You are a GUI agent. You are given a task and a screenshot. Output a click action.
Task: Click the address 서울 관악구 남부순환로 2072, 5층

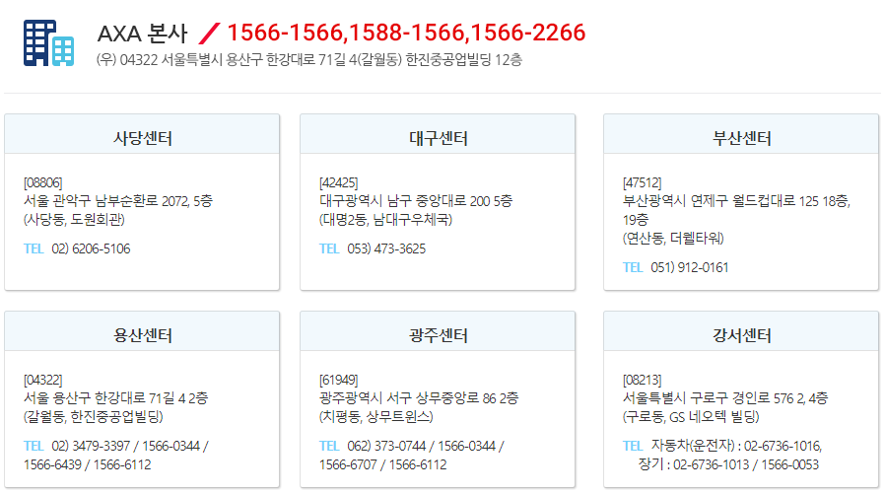click(118, 201)
